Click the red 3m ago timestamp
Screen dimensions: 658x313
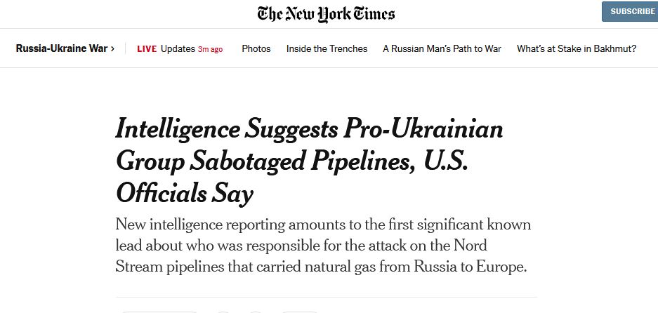210,50
